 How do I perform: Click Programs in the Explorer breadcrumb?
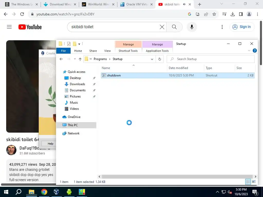coord(100,59)
